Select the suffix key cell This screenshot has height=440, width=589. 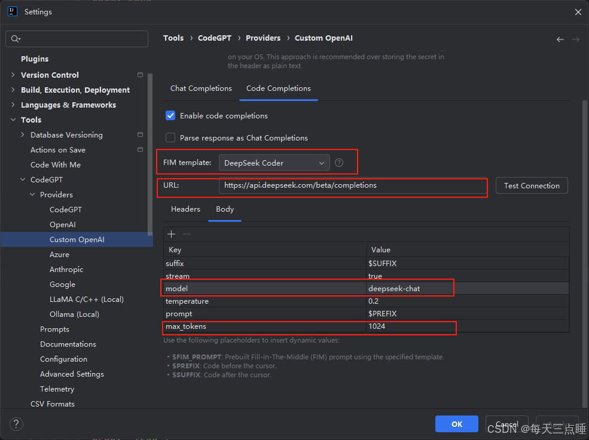click(265, 264)
